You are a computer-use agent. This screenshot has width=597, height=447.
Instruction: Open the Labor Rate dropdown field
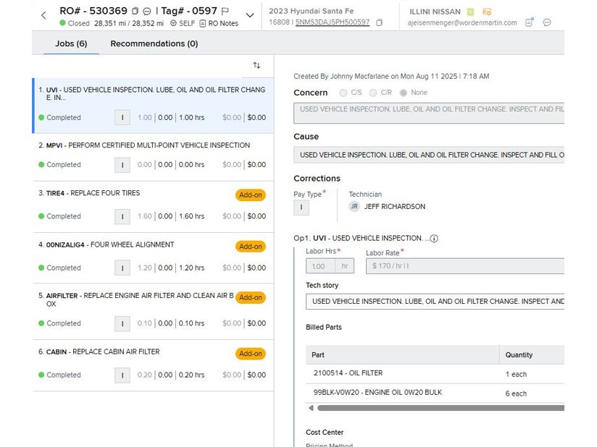(x=464, y=266)
